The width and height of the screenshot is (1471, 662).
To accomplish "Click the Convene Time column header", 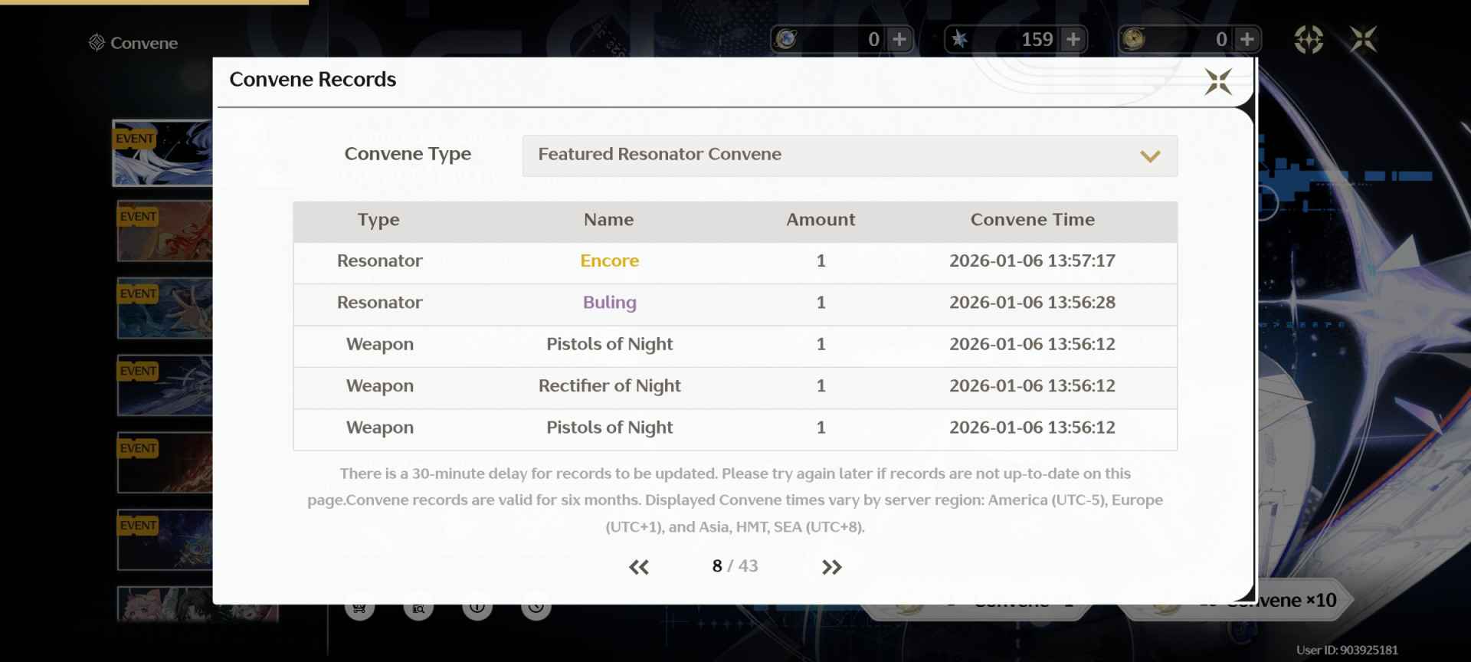I will tap(1032, 220).
